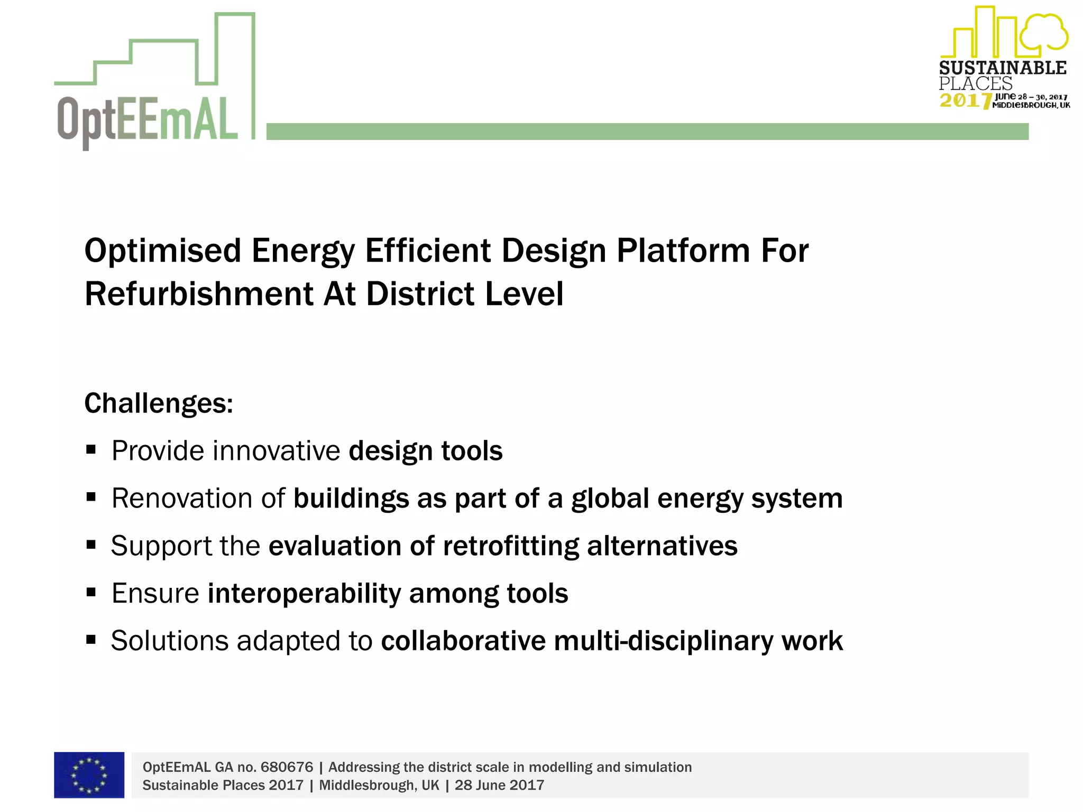Screen dimensions: 1083x812
Task: Click Refurbishment At District Level line
Action: coord(324,294)
